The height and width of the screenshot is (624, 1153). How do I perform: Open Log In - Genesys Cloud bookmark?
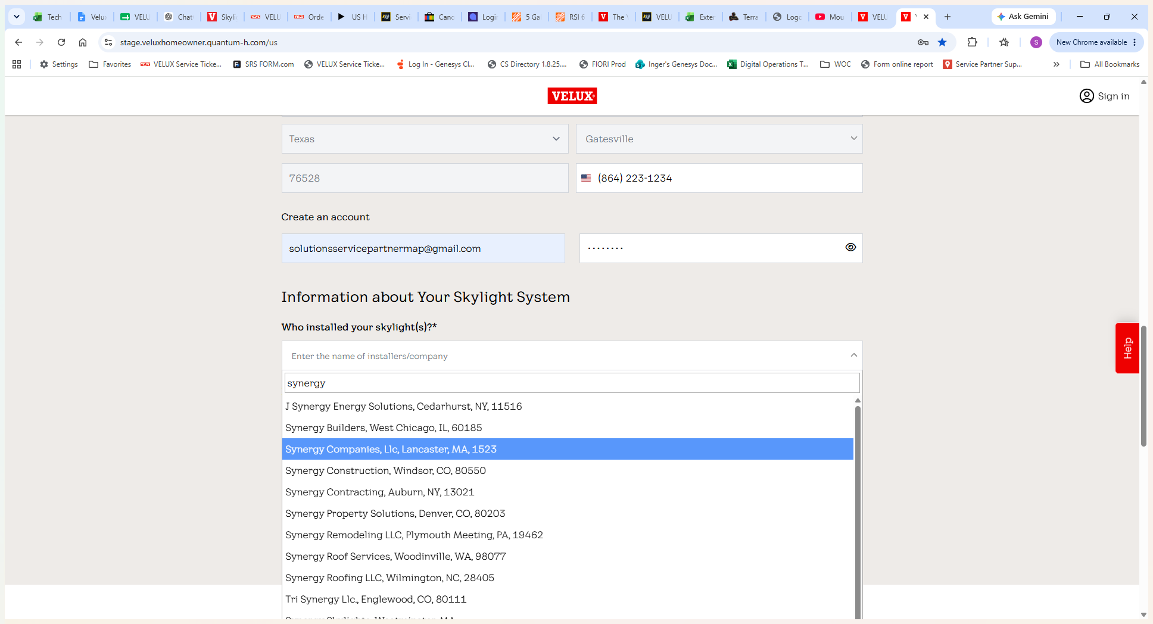tap(435, 64)
